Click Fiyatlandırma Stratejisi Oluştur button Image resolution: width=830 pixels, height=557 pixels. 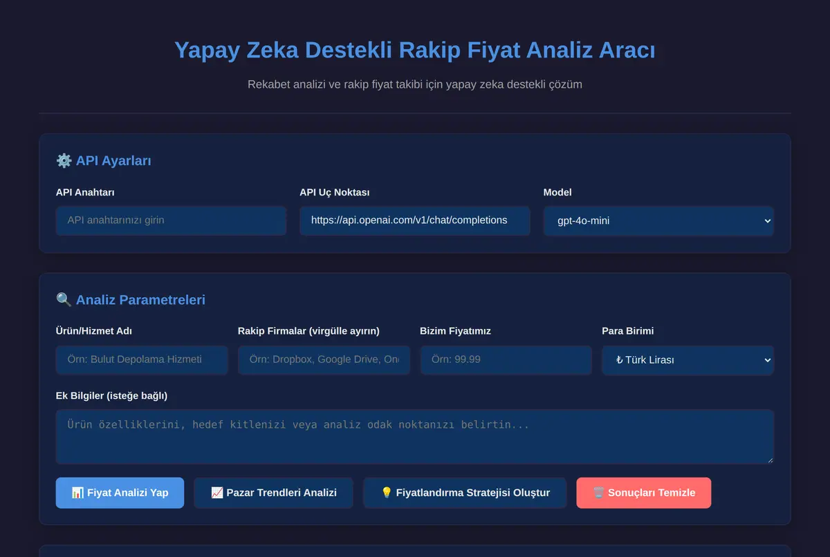pyautogui.click(x=465, y=493)
